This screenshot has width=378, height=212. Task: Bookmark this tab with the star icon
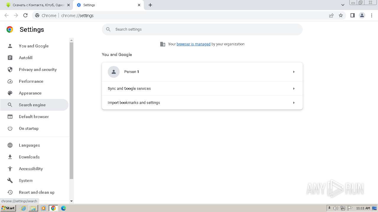tap(341, 15)
